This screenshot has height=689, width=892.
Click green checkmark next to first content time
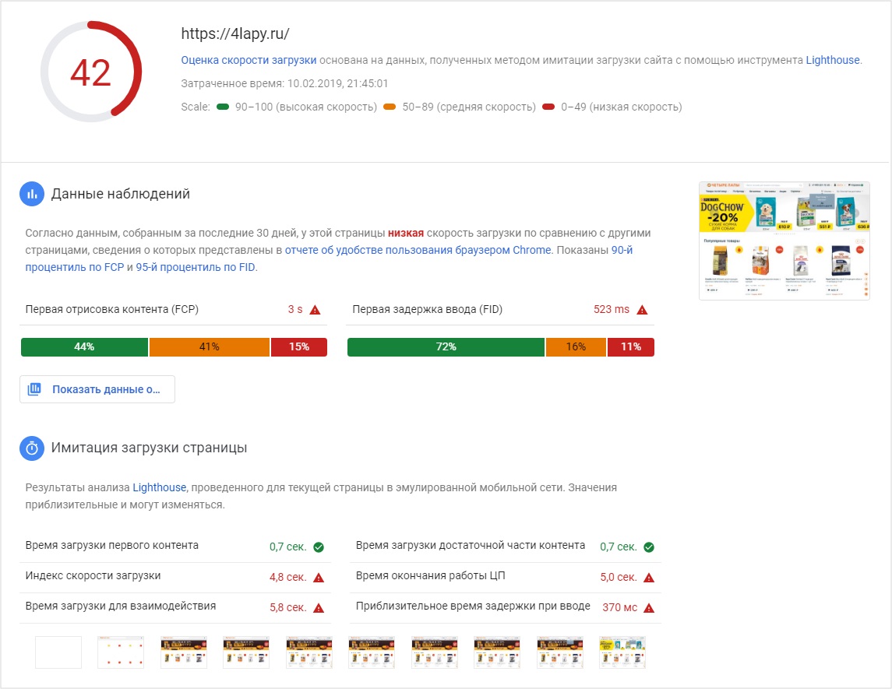click(x=319, y=547)
